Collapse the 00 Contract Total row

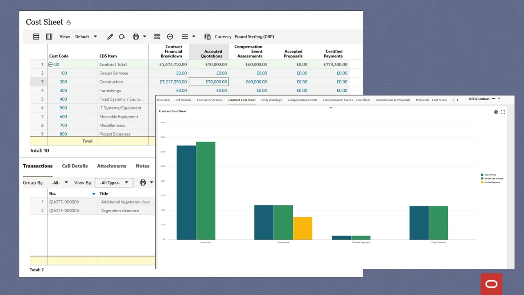[x=50, y=64]
